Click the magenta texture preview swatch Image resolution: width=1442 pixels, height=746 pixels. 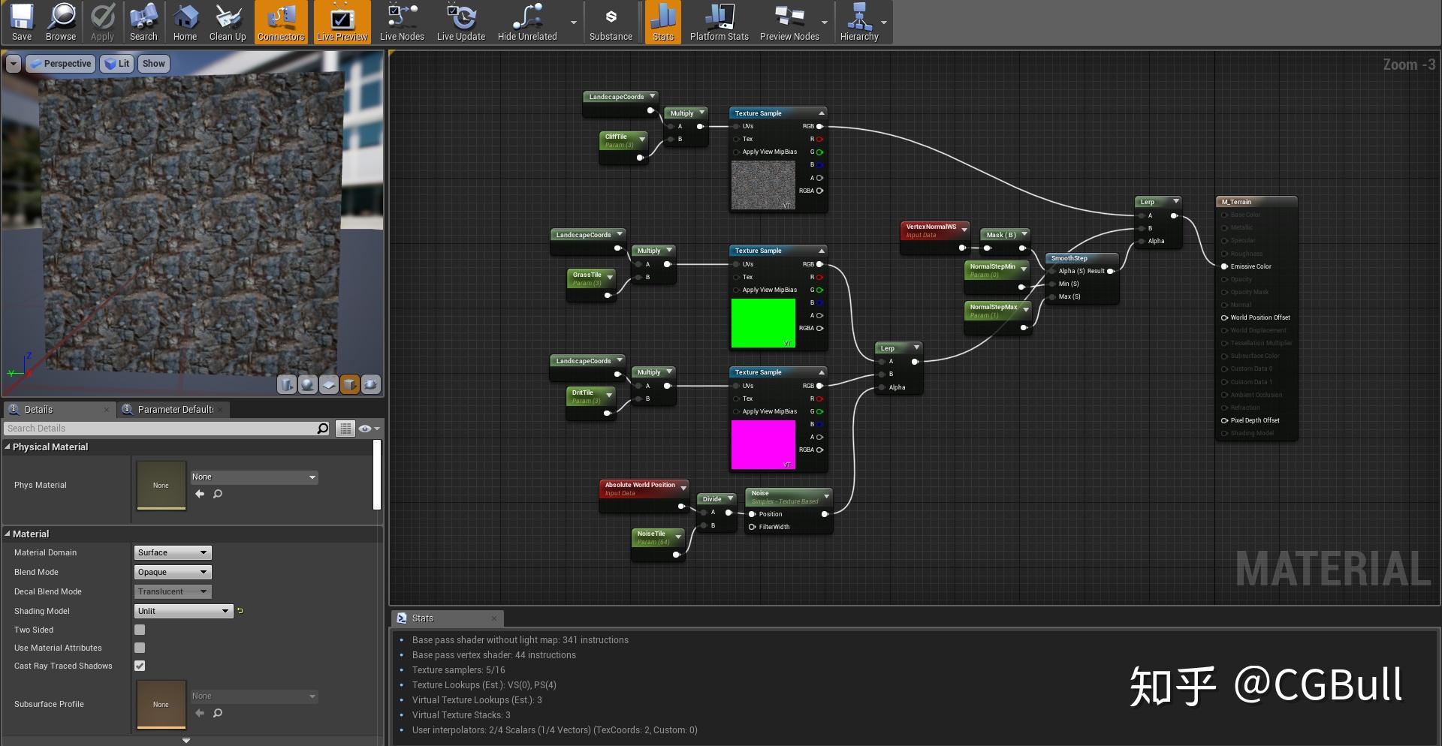763,444
